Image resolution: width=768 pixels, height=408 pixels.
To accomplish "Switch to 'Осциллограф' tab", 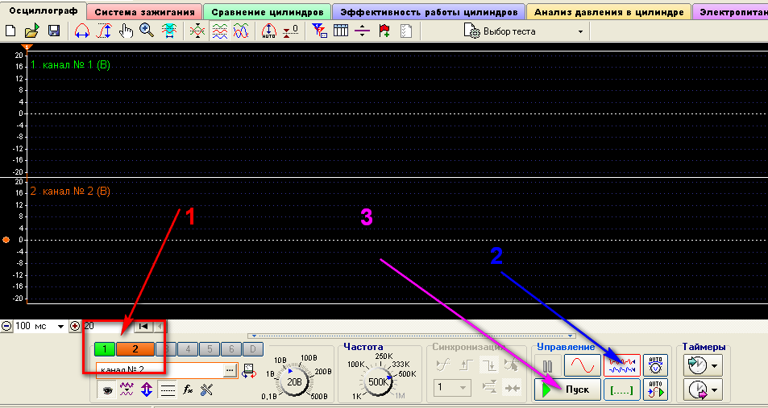I will 44,10.
